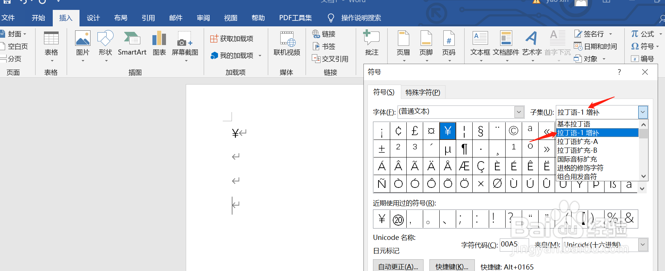Pick the & recently used symbol
Screen dimensions: 665x271
(x=629, y=219)
